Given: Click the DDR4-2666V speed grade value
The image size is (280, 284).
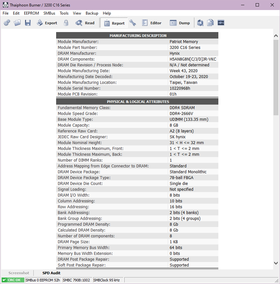Looking at the screenshot, I should coord(181,114).
